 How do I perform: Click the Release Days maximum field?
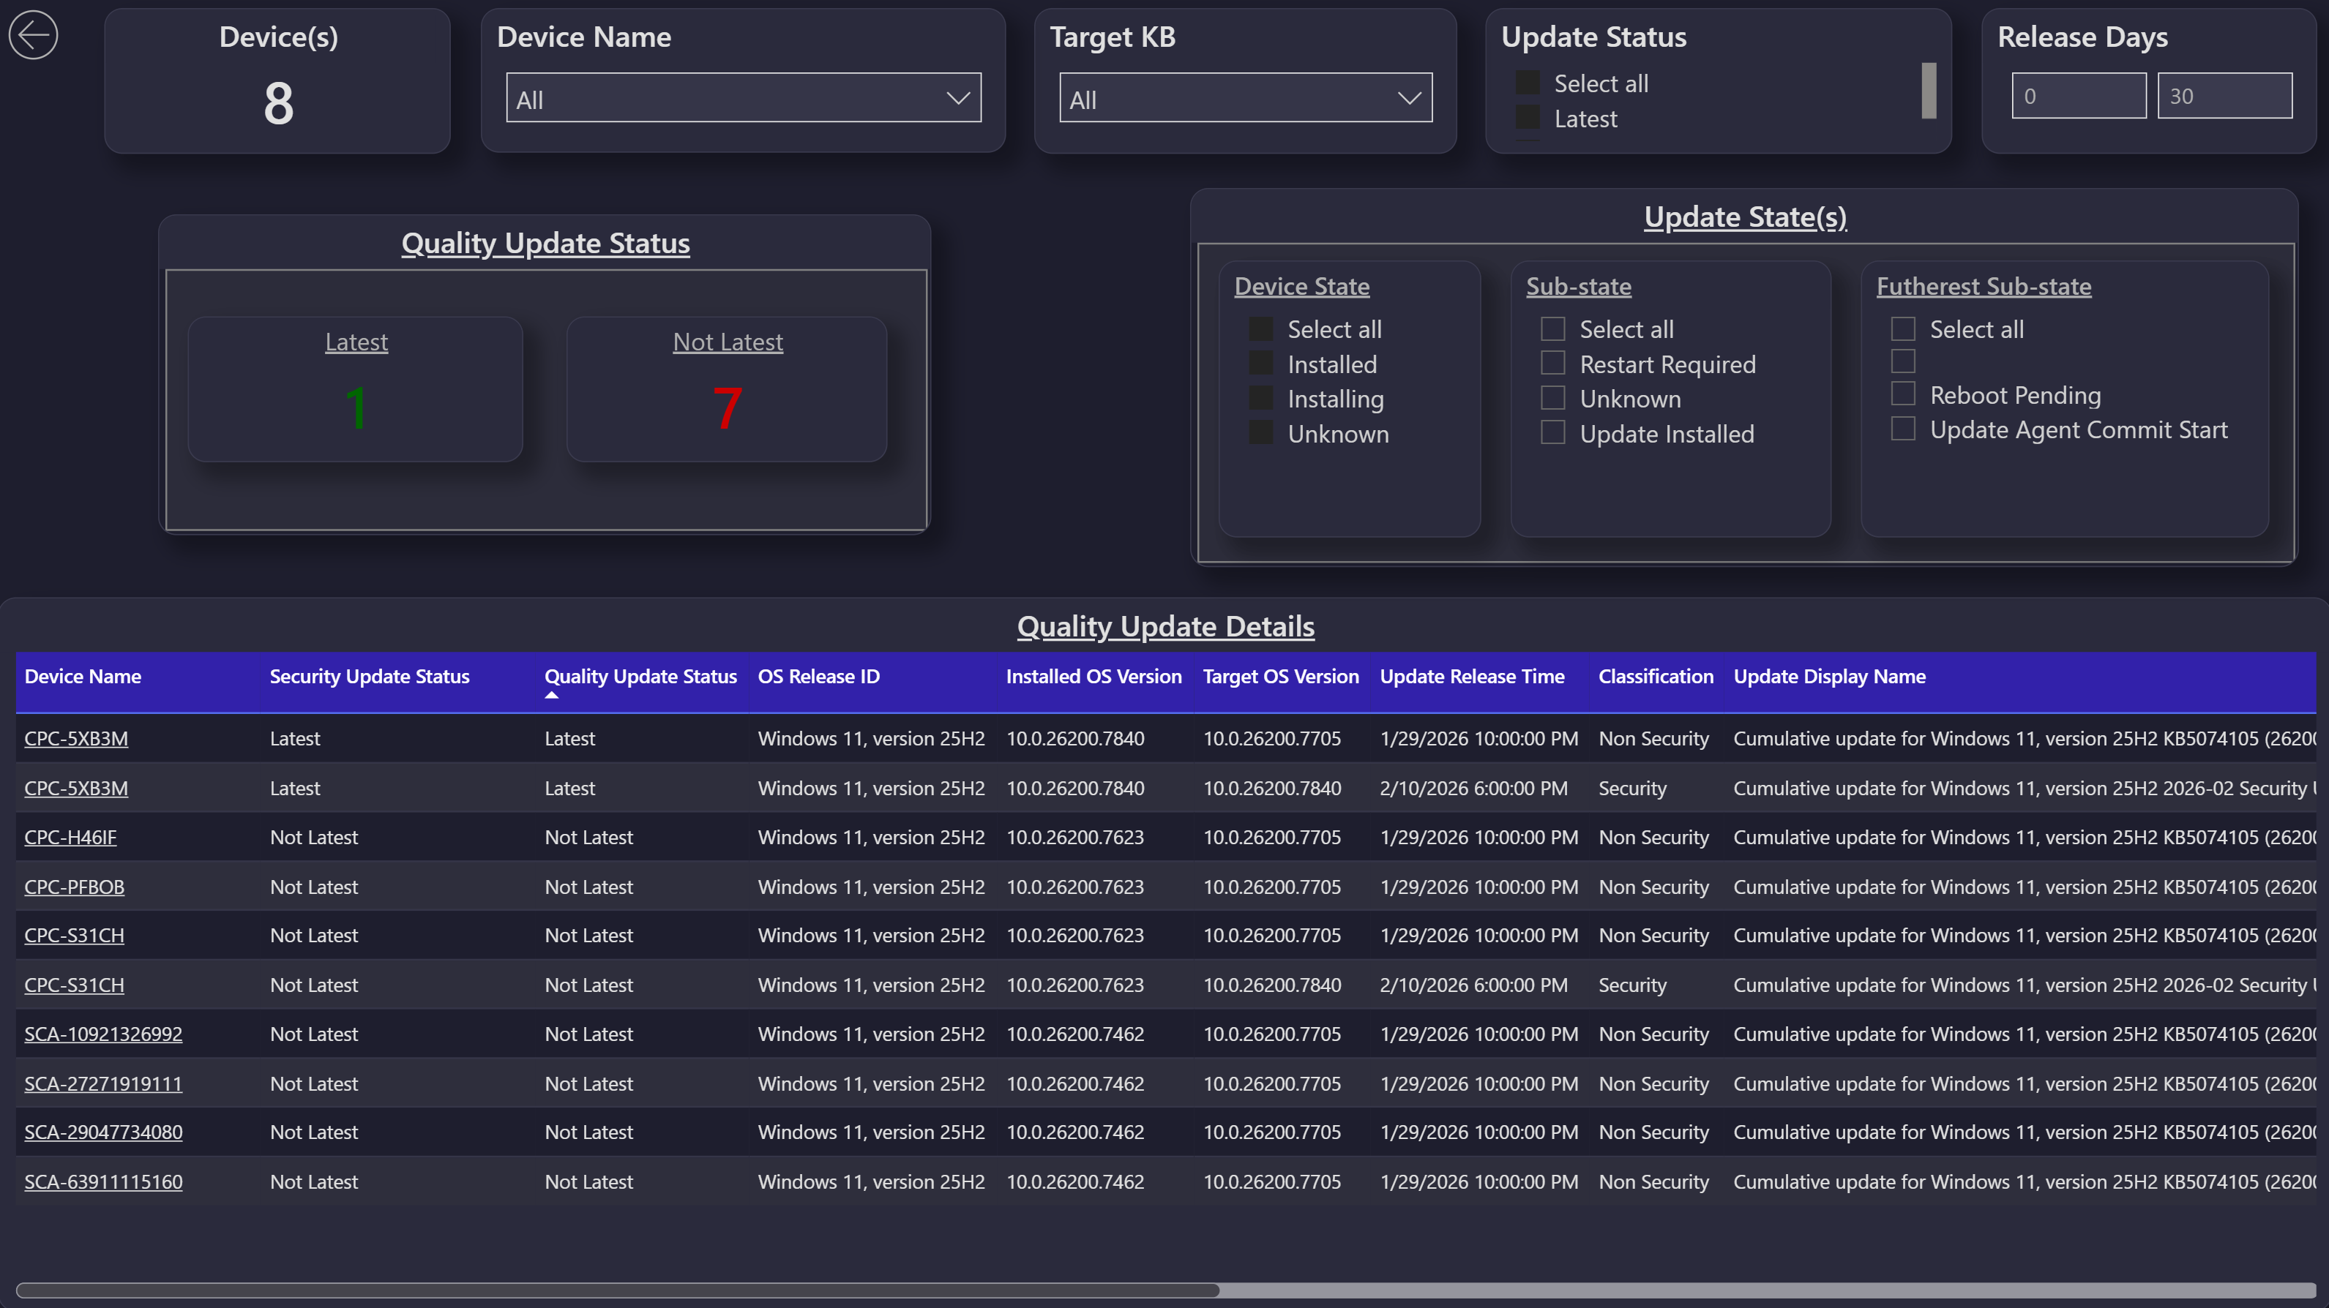pyautogui.click(x=2224, y=96)
